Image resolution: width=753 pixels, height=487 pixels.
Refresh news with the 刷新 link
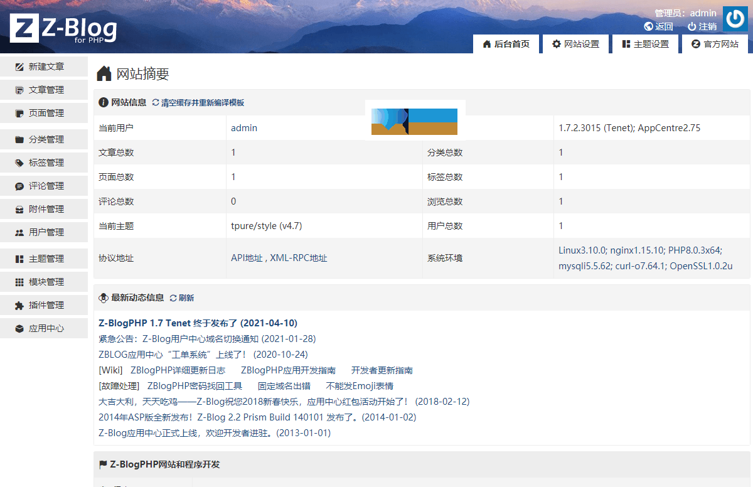click(x=182, y=298)
